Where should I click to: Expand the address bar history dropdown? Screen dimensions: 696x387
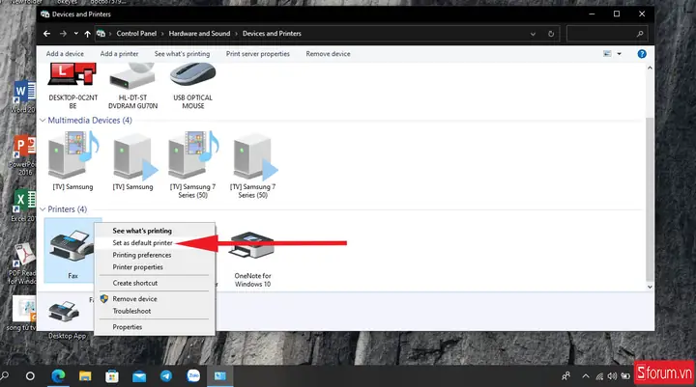pyautogui.click(x=533, y=34)
